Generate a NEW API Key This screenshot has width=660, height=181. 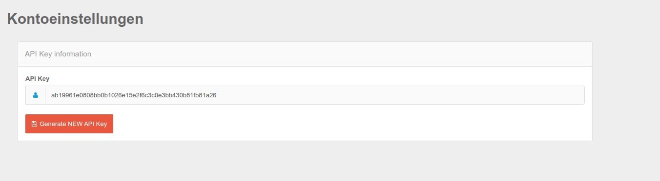(x=69, y=124)
